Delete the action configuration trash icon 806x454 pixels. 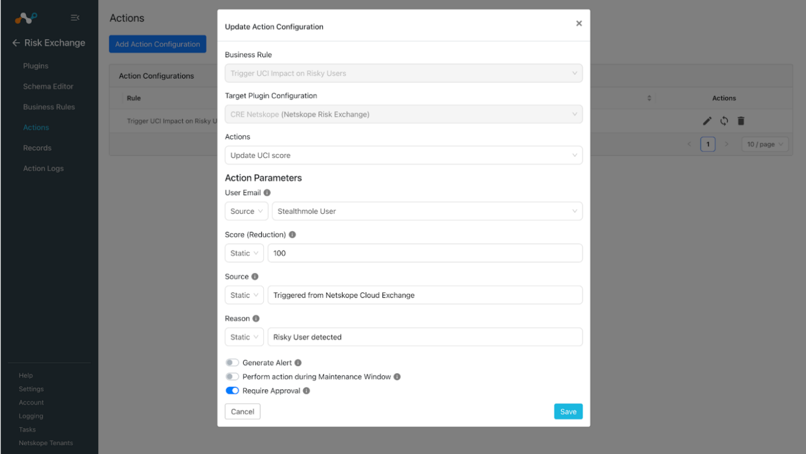tap(741, 121)
